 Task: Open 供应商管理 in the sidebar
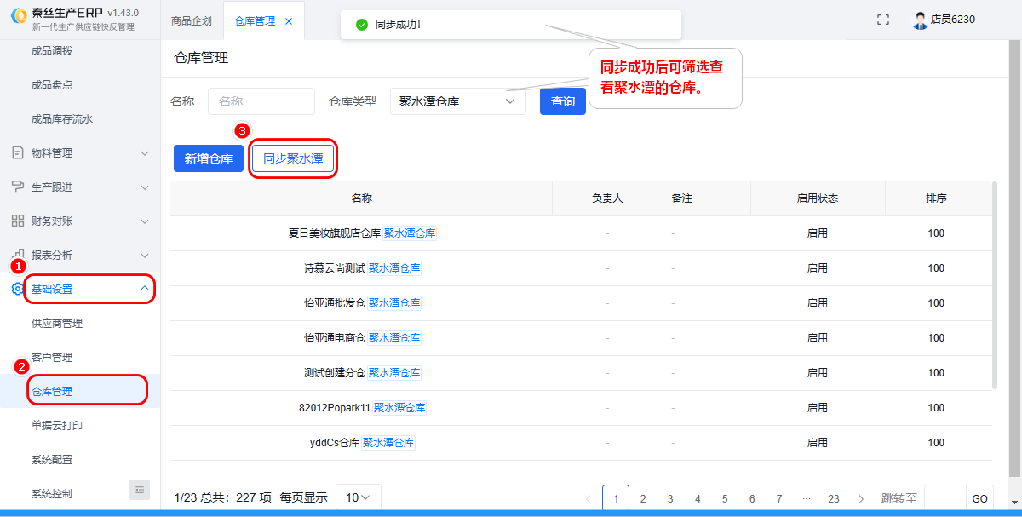(x=57, y=324)
